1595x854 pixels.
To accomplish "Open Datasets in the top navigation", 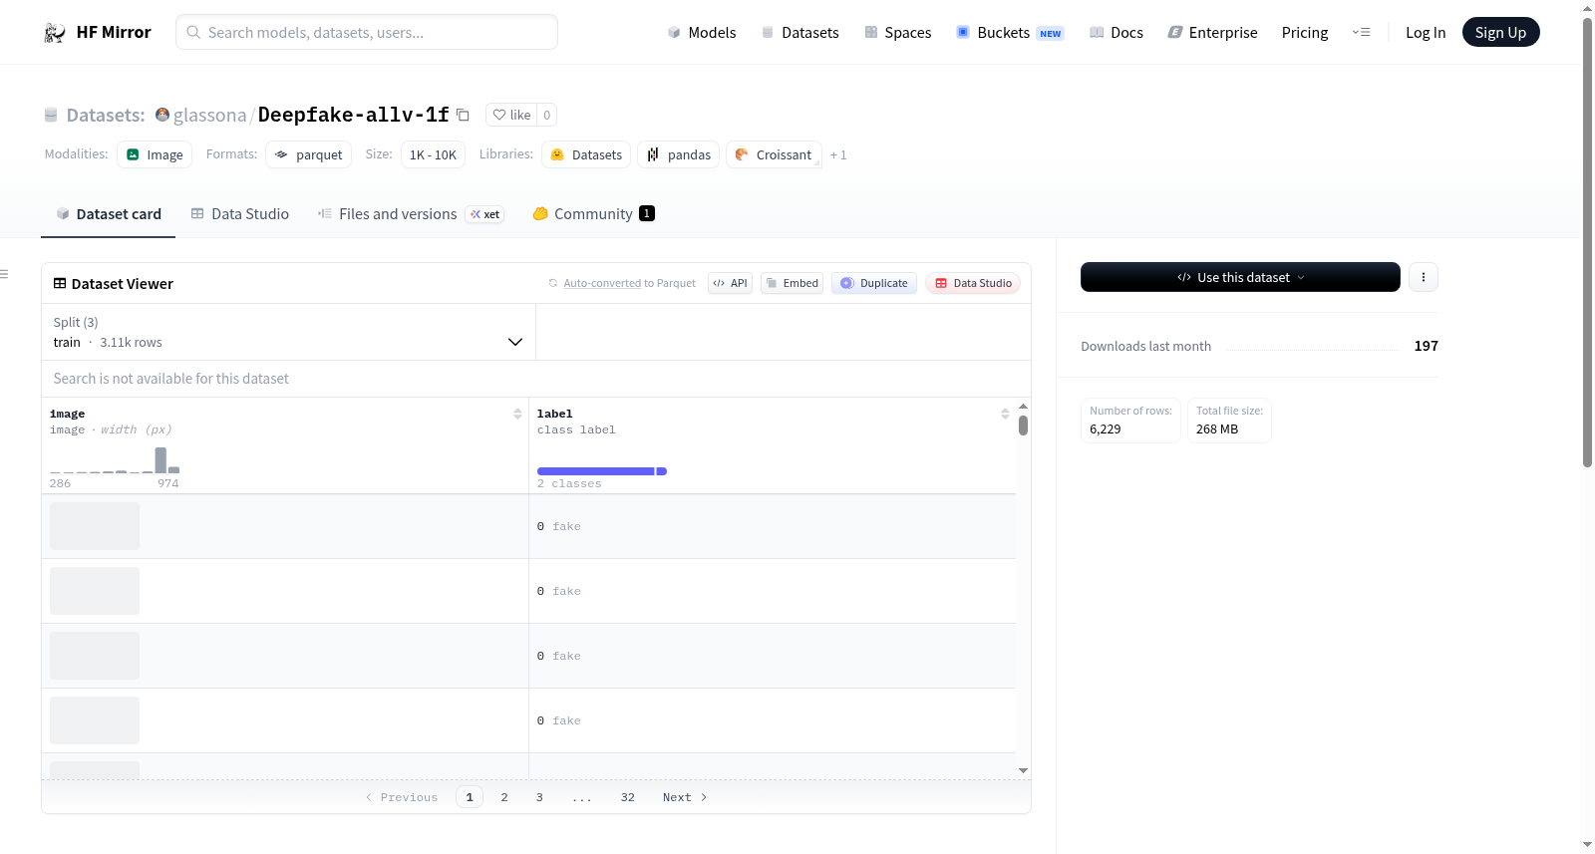I will (800, 33).
